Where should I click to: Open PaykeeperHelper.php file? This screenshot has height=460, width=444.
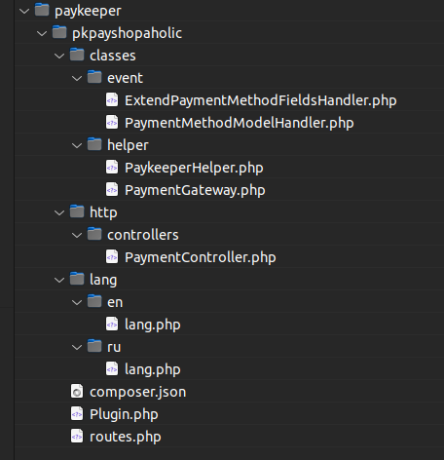[194, 168]
